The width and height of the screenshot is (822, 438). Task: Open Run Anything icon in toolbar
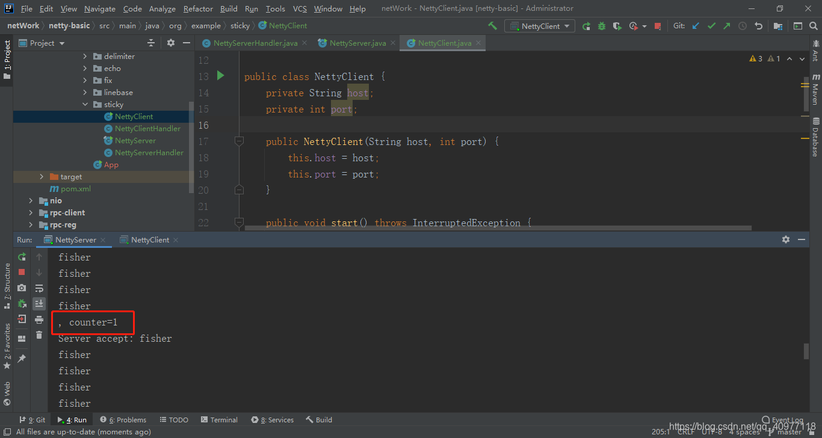[798, 26]
